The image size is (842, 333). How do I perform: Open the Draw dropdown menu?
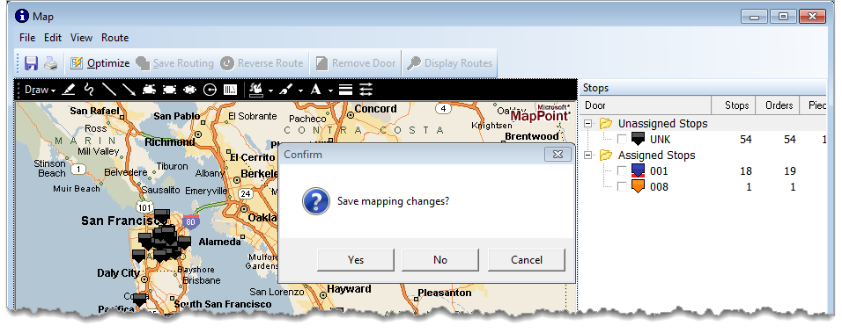40,90
